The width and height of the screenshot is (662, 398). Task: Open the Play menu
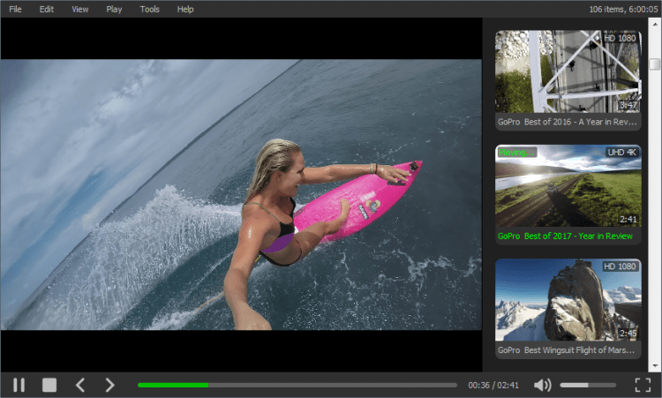click(114, 9)
